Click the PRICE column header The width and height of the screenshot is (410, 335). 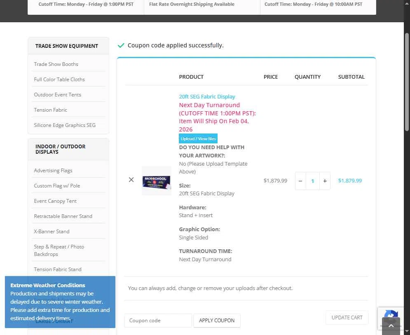tap(271, 77)
